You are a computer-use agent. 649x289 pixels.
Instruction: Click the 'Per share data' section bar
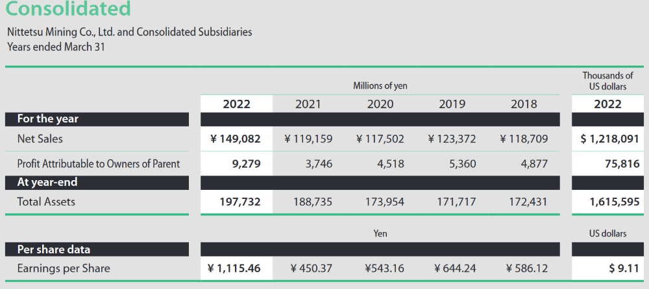tap(54, 249)
